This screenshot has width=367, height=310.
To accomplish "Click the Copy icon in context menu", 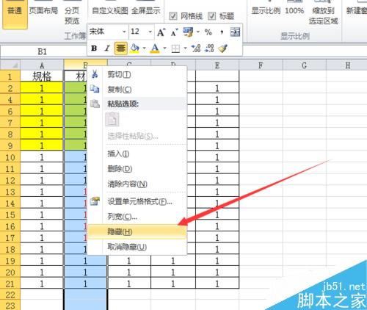I will pyautogui.click(x=95, y=89).
